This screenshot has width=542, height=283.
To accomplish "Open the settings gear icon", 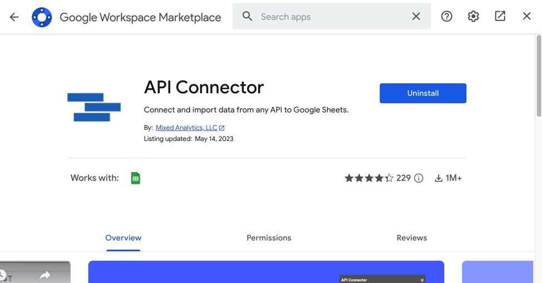I will (x=473, y=16).
